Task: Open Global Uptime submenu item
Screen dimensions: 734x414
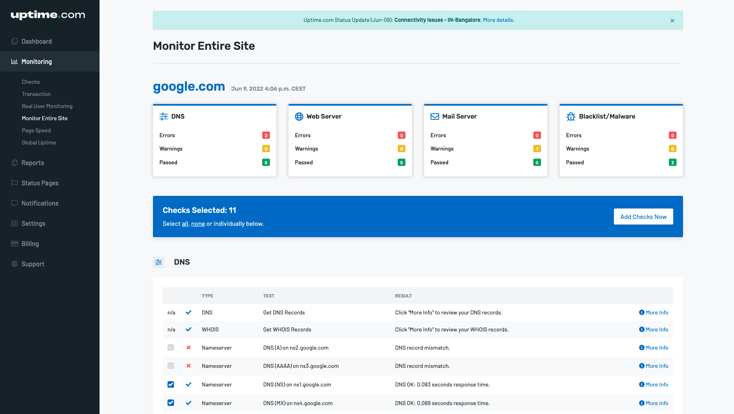Action: (39, 142)
